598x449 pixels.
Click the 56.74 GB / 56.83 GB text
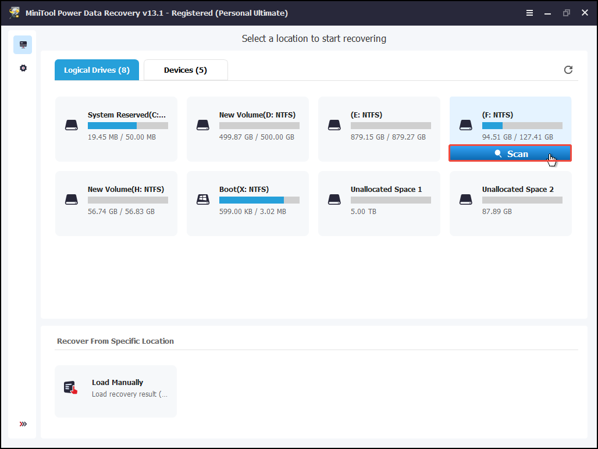[121, 211]
